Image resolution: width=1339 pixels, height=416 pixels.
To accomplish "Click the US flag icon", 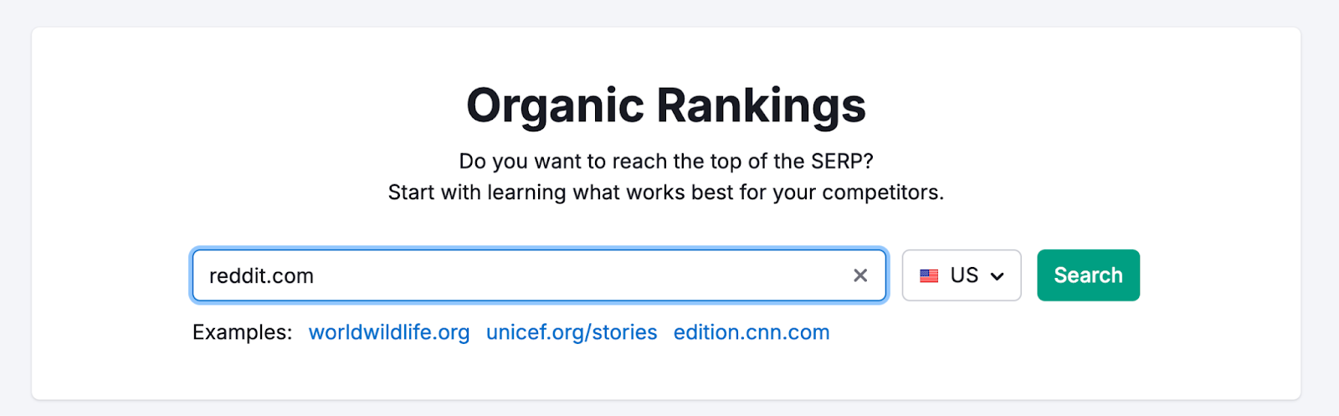I will click(929, 275).
